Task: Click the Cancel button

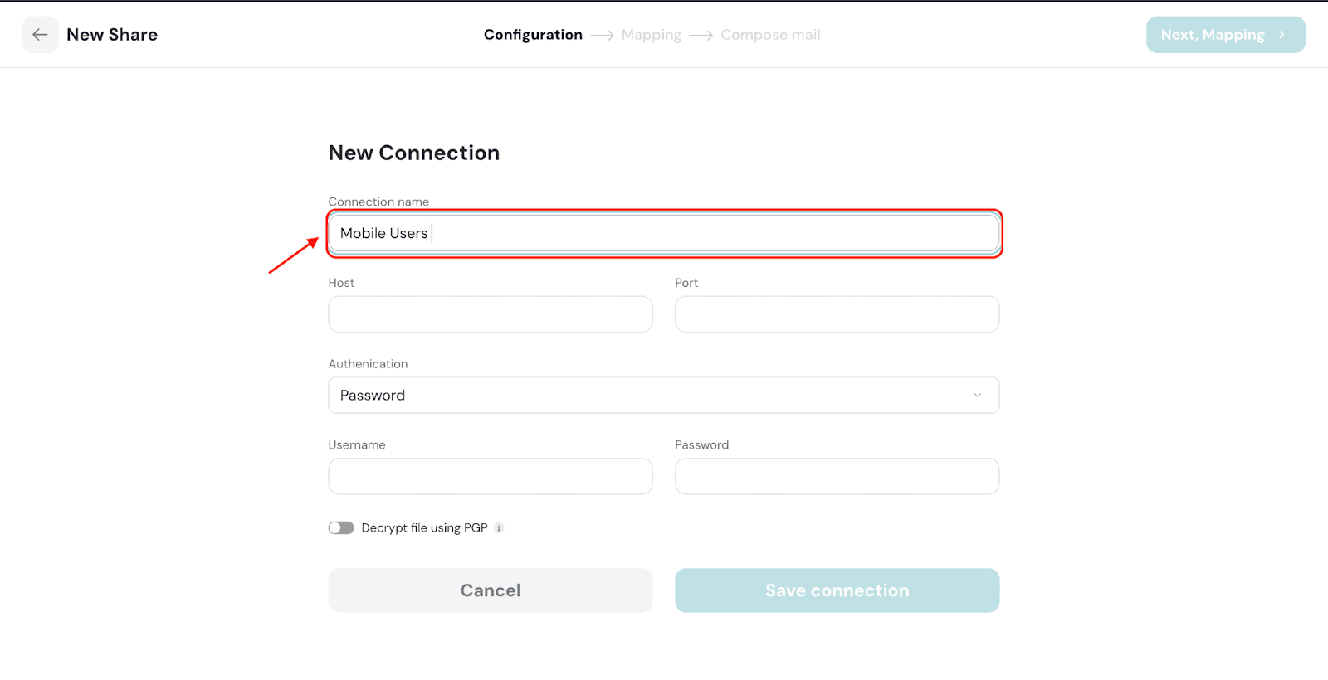Action: click(490, 590)
